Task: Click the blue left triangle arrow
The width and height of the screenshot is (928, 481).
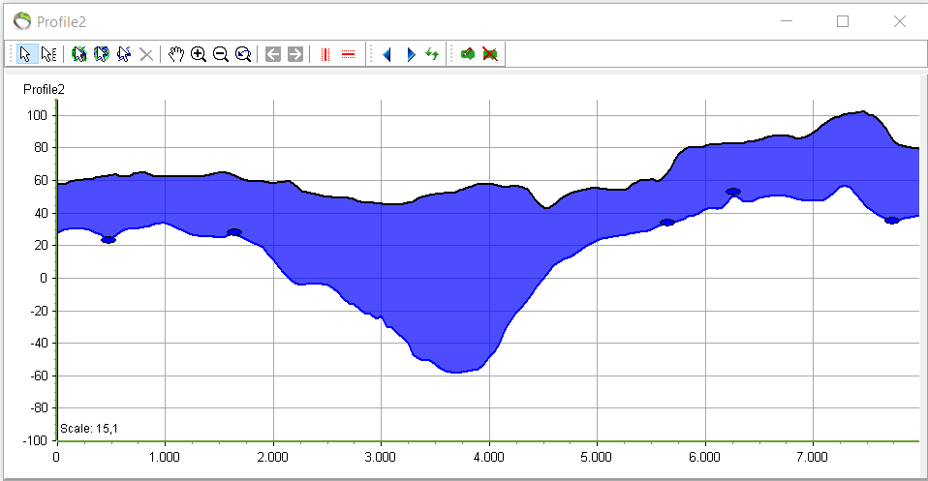Action: (x=387, y=54)
